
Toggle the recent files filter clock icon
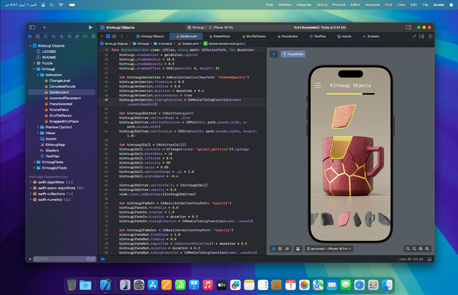coord(89,259)
